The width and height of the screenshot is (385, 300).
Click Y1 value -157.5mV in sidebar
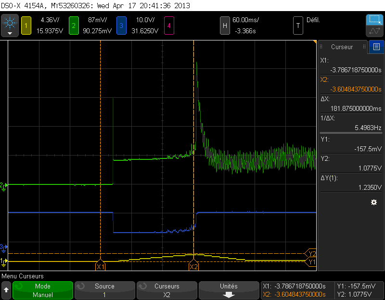pos(368,149)
